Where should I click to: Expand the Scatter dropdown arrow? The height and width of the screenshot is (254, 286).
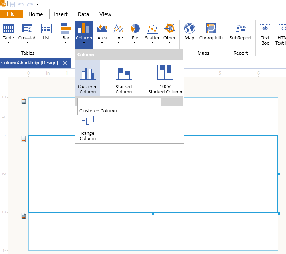[152, 43]
